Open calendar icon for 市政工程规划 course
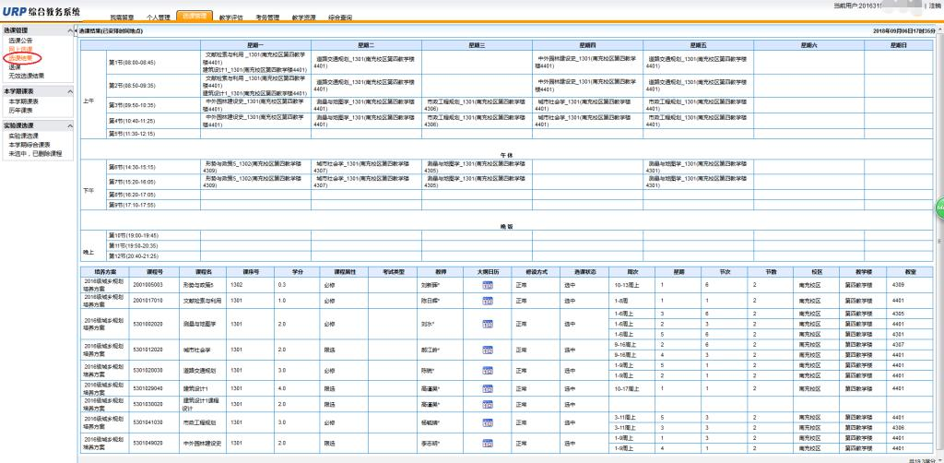This screenshot has height=463, width=944. pyautogui.click(x=487, y=422)
